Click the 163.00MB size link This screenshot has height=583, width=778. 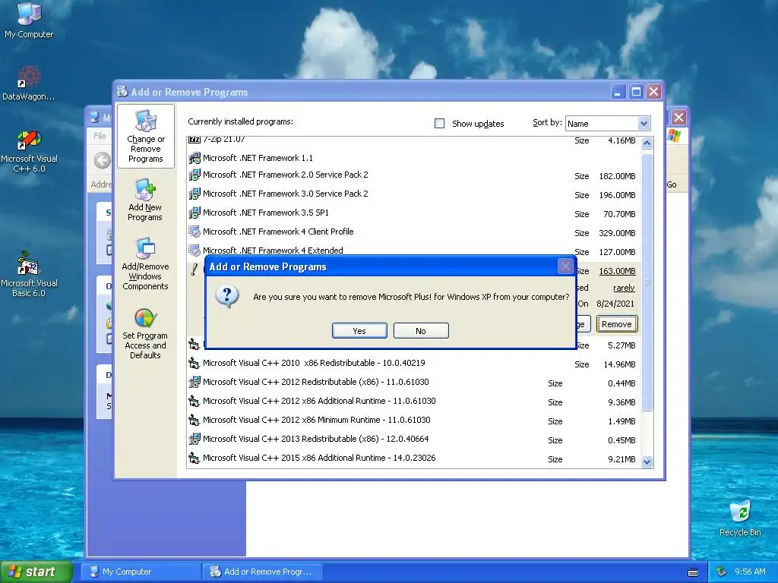pos(617,271)
